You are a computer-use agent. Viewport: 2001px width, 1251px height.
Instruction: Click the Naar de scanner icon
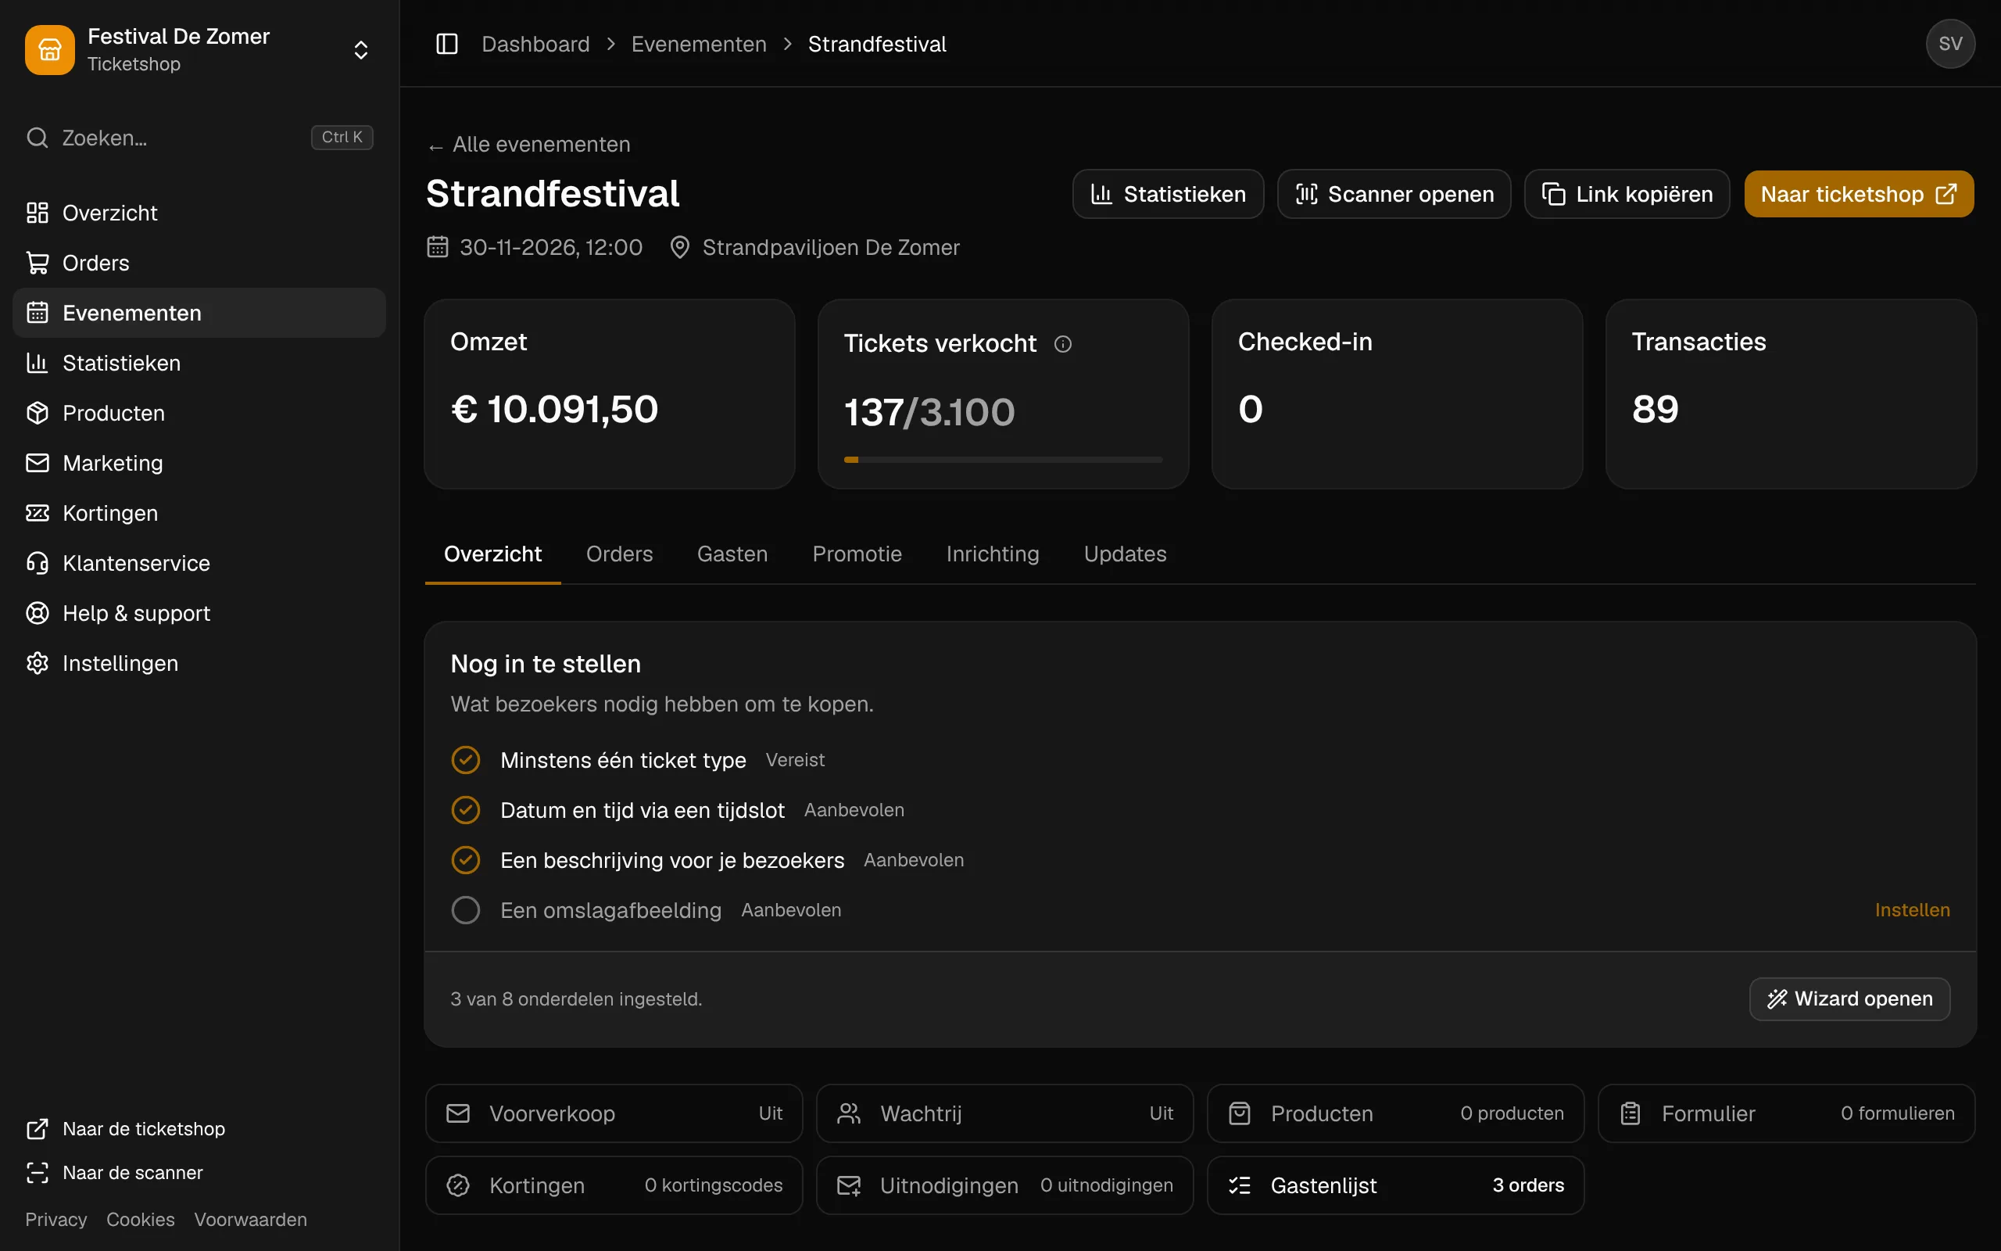coord(38,1172)
